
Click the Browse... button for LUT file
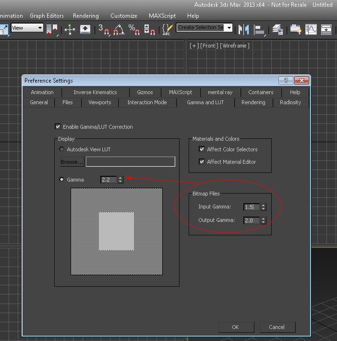tap(72, 161)
